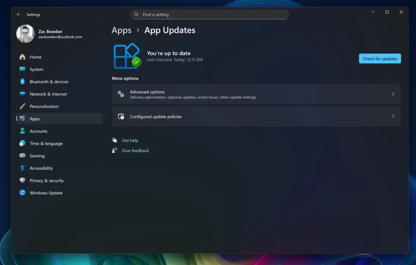Viewport: 416px width, 265px height.
Task: Open the Get help link
Action: point(130,140)
